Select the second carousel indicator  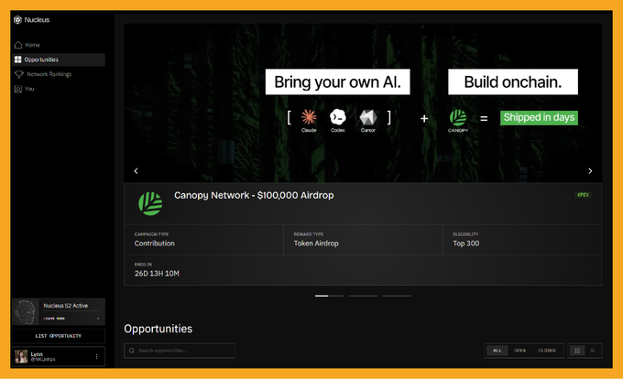(363, 296)
